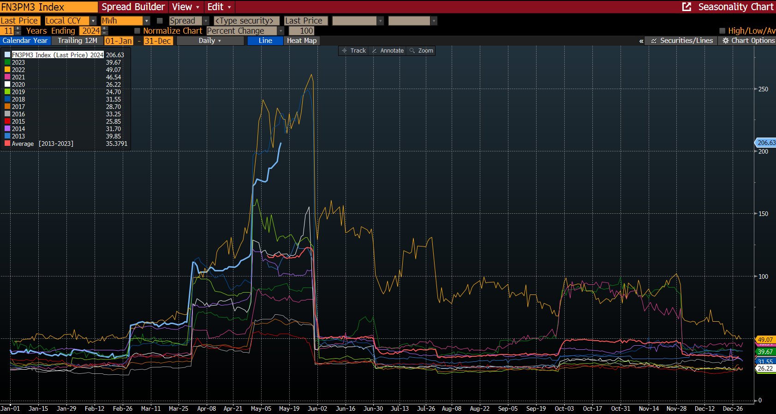This screenshot has height=414, width=776.
Task: Select the 2016 legend row label
Action: point(18,114)
